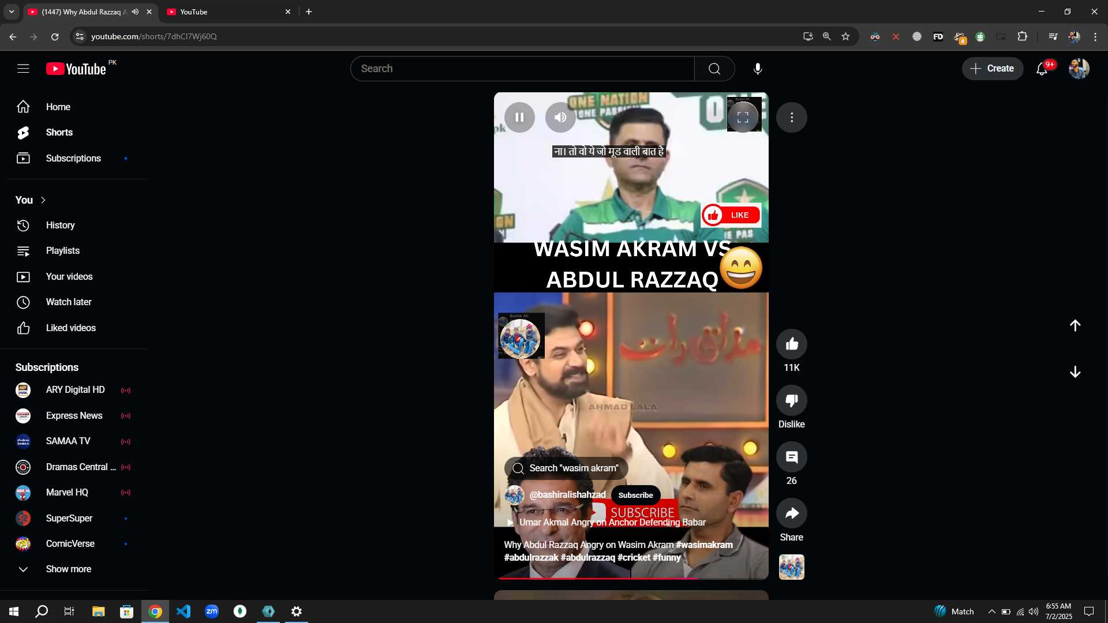Open Subscriptions in the sidebar
The height and width of the screenshot is (623, 1108).
(x=73, y=158)
